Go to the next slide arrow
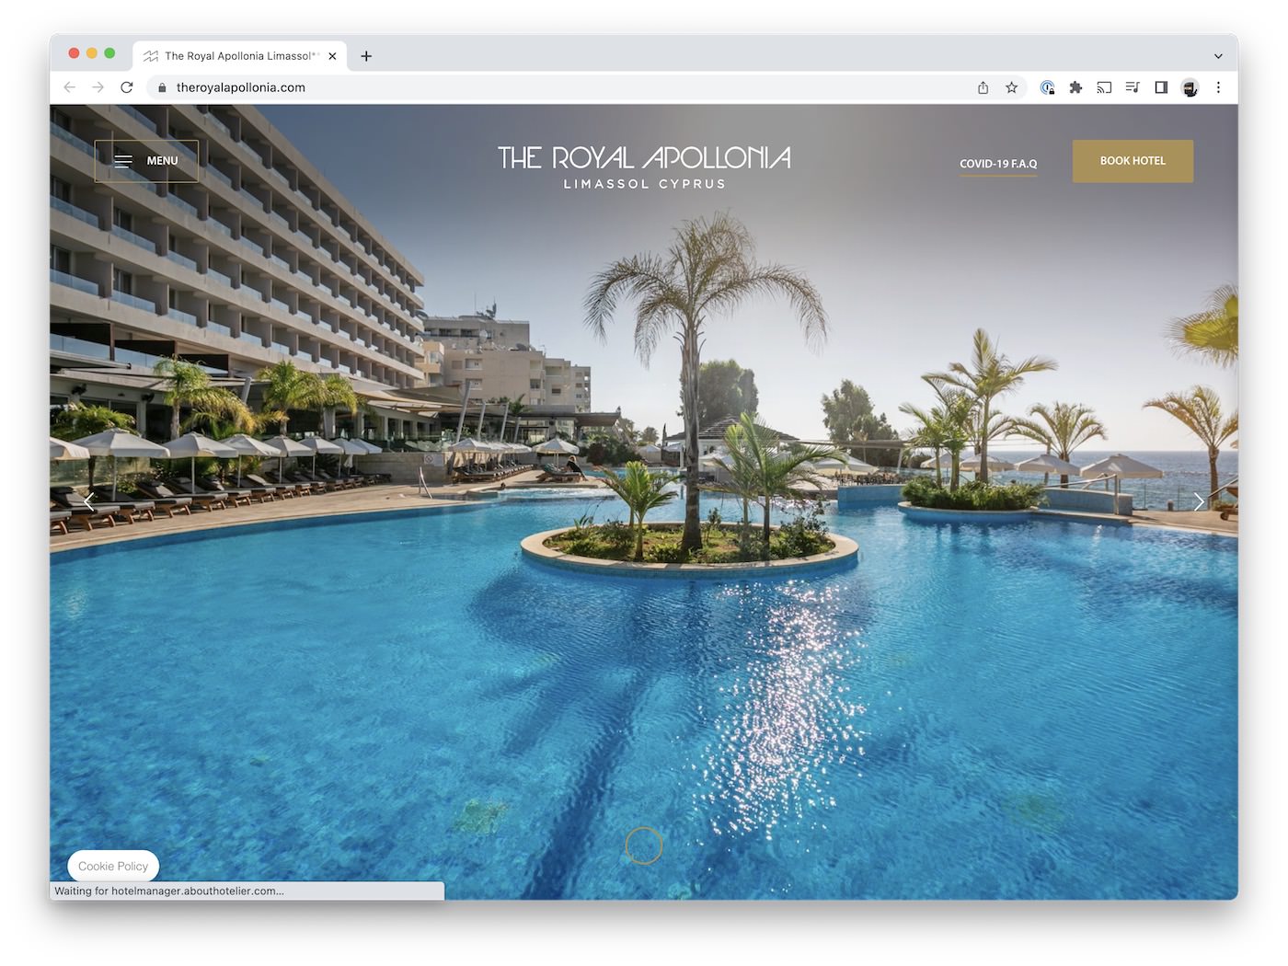Image resolution: width=1288 pixels, height=966 pixels. tap(1198, 501)
